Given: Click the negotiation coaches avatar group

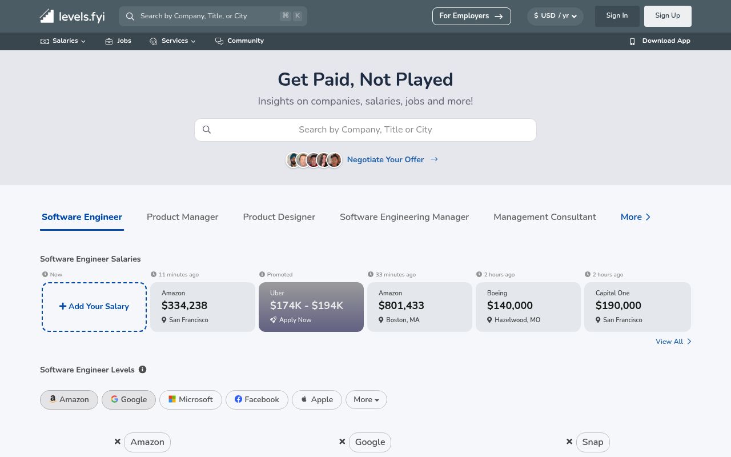Looking at the screenshot, I should [314, 160].
